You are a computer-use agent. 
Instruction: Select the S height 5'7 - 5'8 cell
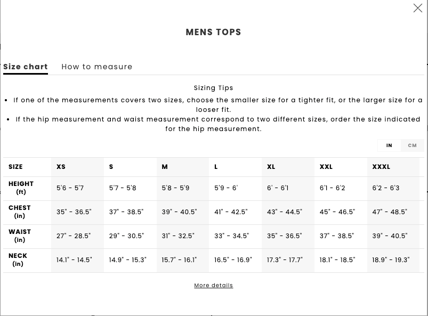tap(130, 188)
